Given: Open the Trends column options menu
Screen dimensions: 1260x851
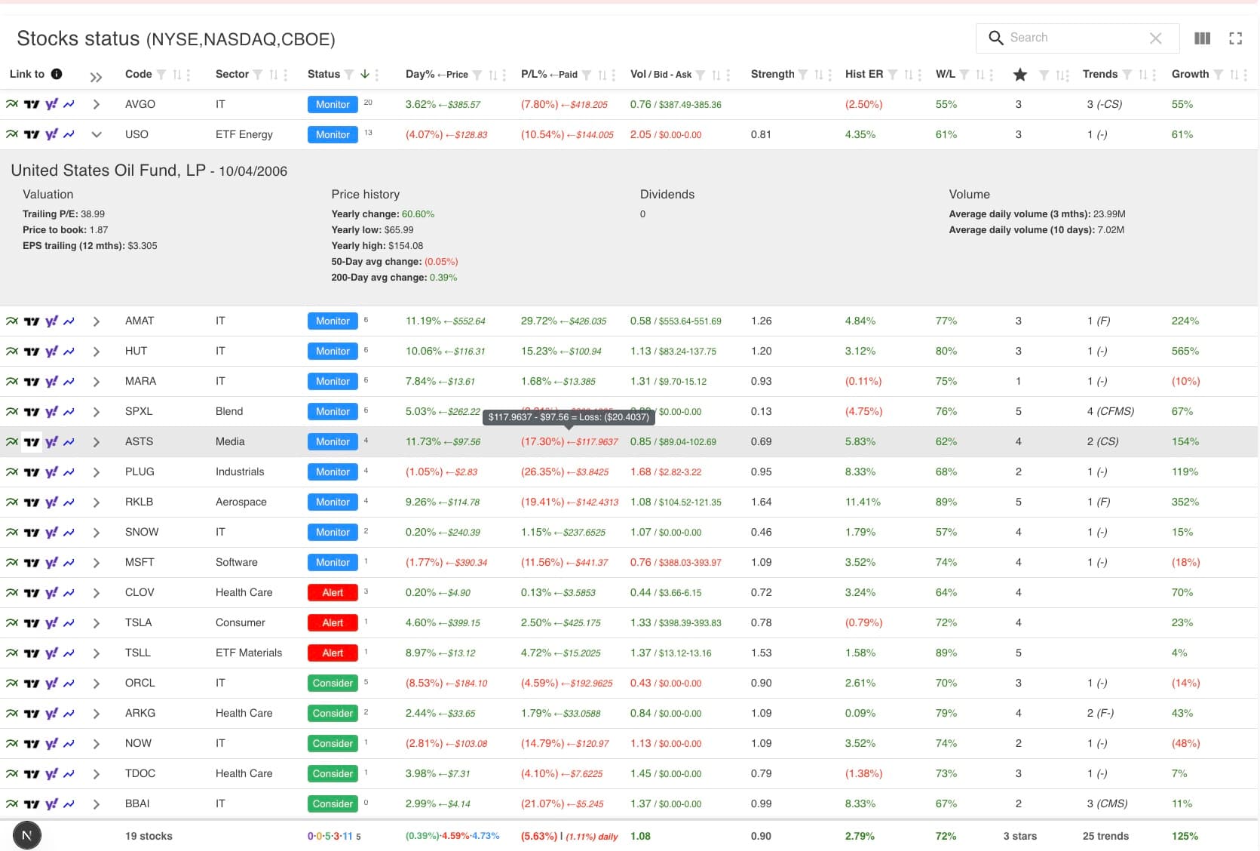Looking at the screenshot, I should [x=1154, y=75].
